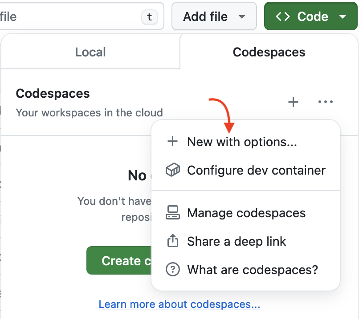
Task: Click the plus icon beside New with options
Action: coord(172,141)
